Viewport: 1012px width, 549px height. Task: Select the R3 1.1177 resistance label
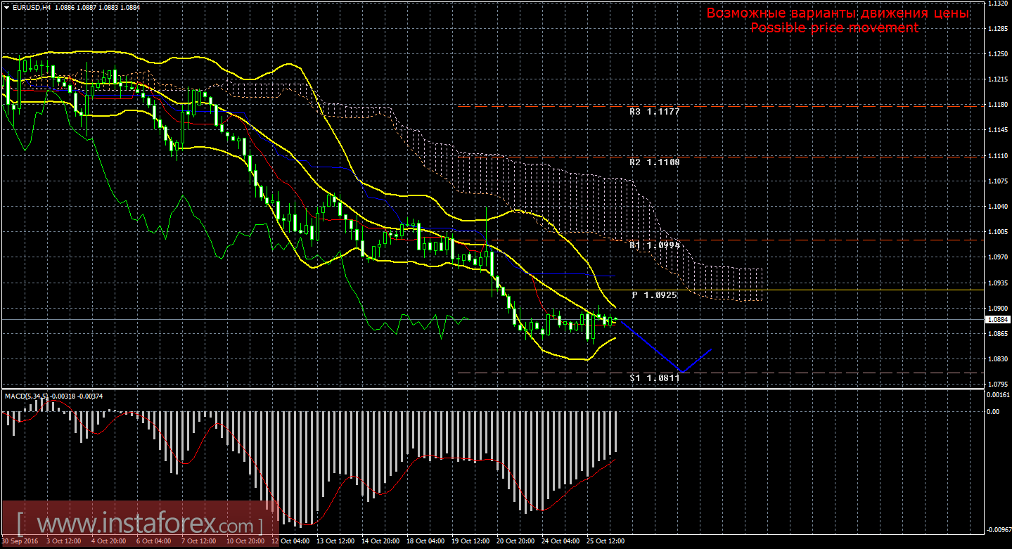[x=655, y=111]
